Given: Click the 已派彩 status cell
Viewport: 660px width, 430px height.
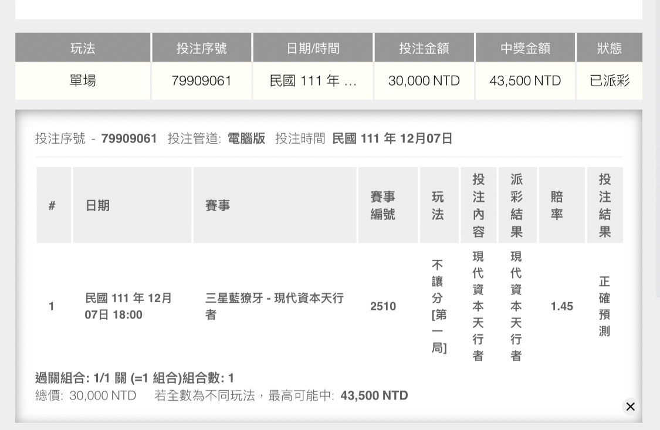Looking at the screenshot, I should coord(610,81).
